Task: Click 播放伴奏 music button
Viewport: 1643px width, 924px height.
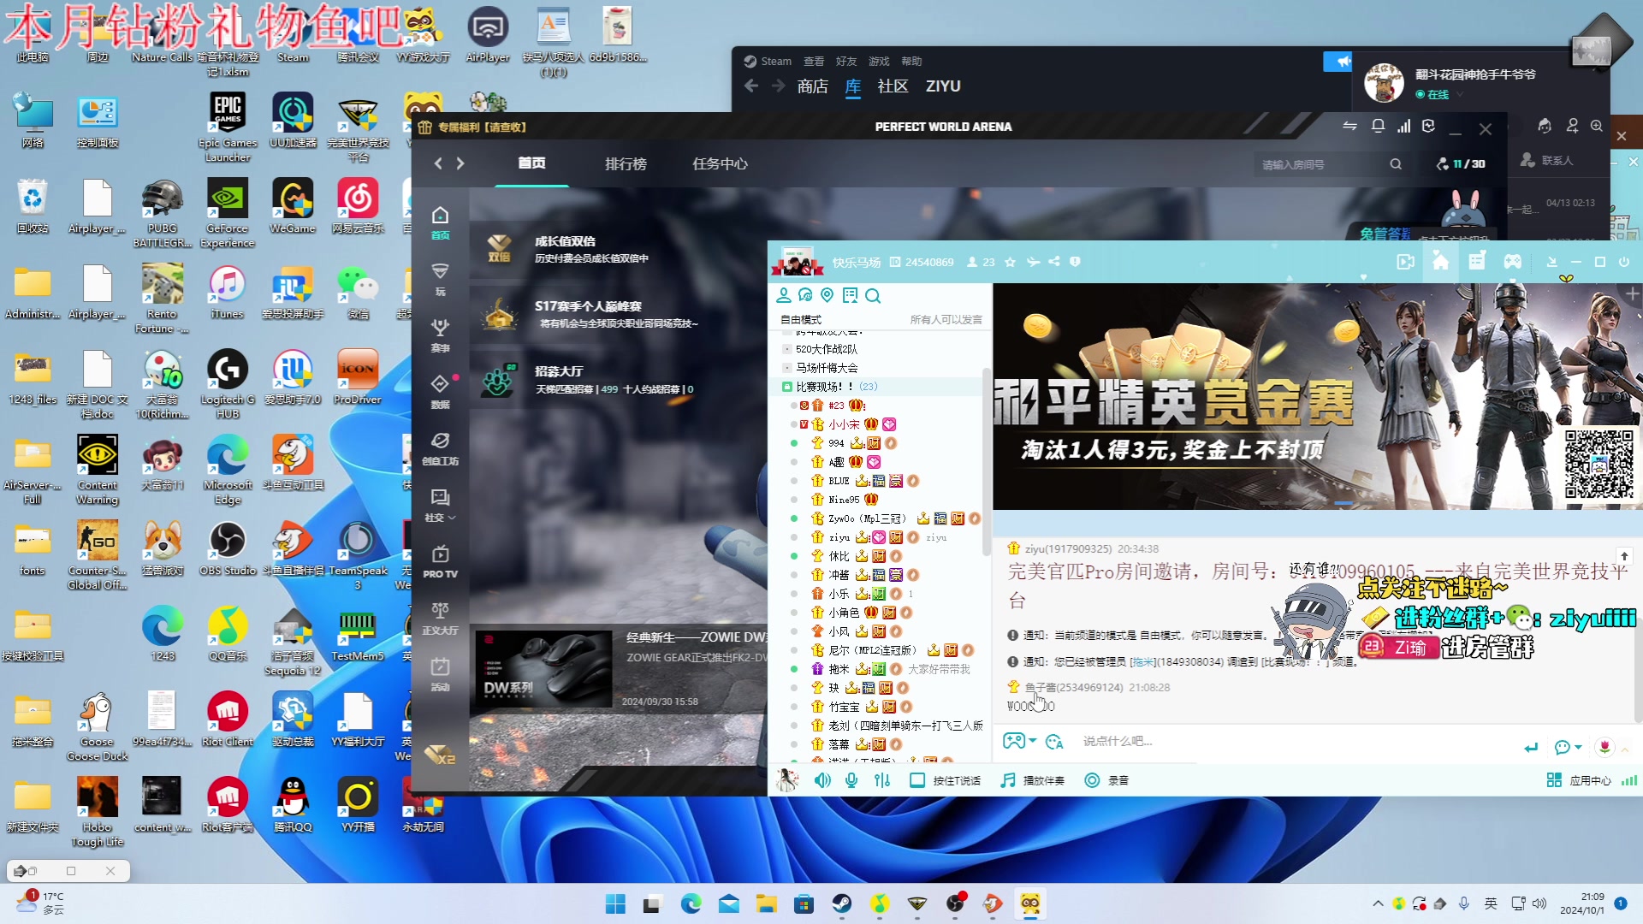Action: [1033, 780]
